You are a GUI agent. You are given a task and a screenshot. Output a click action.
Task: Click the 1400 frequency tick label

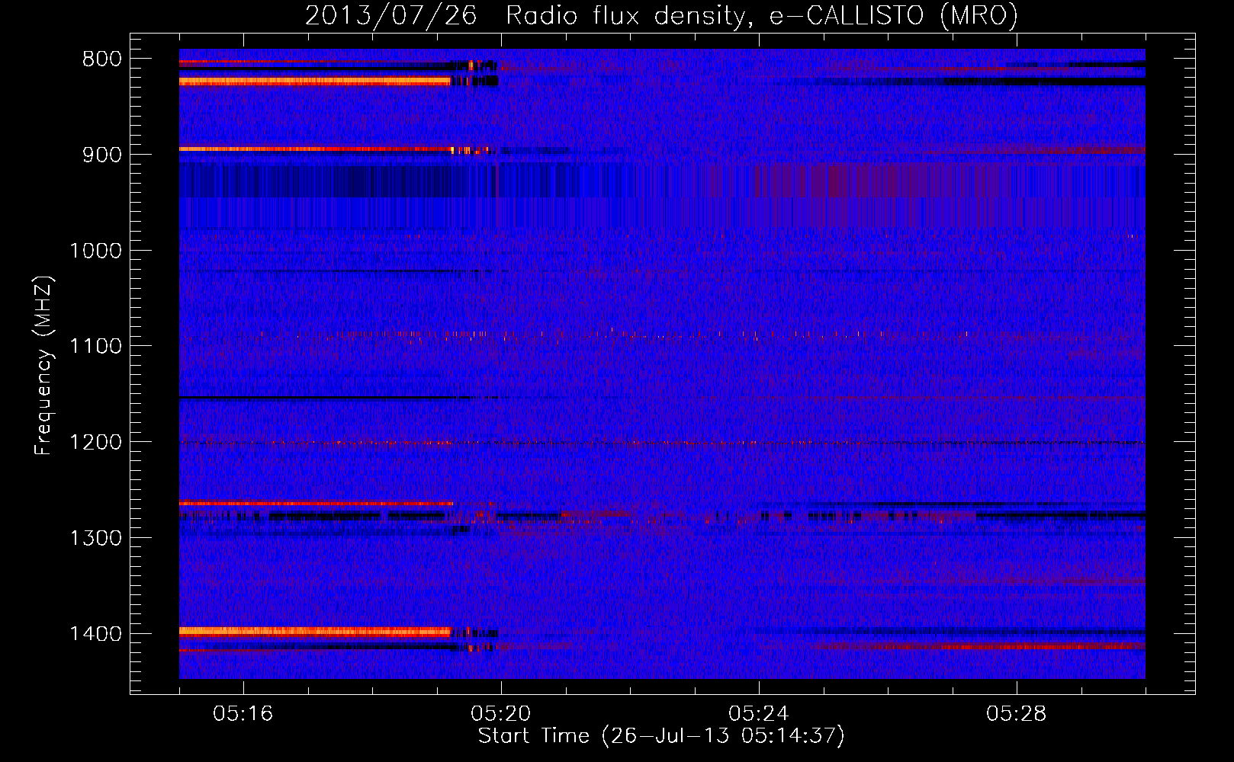click(x=96, y=634)
